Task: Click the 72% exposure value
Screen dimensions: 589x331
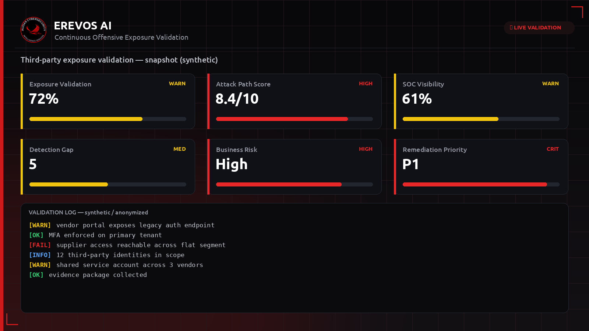Action: (x=44, y=99)
